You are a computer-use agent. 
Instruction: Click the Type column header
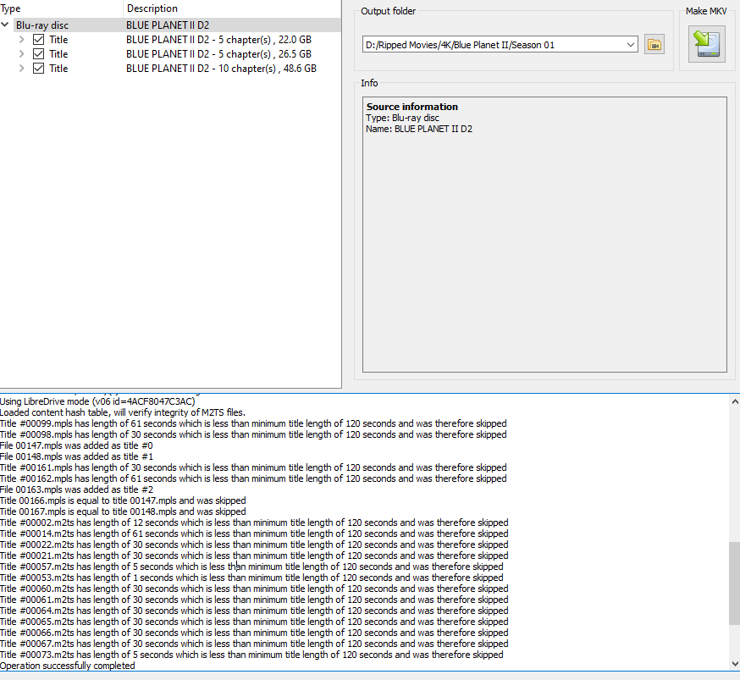10,8
